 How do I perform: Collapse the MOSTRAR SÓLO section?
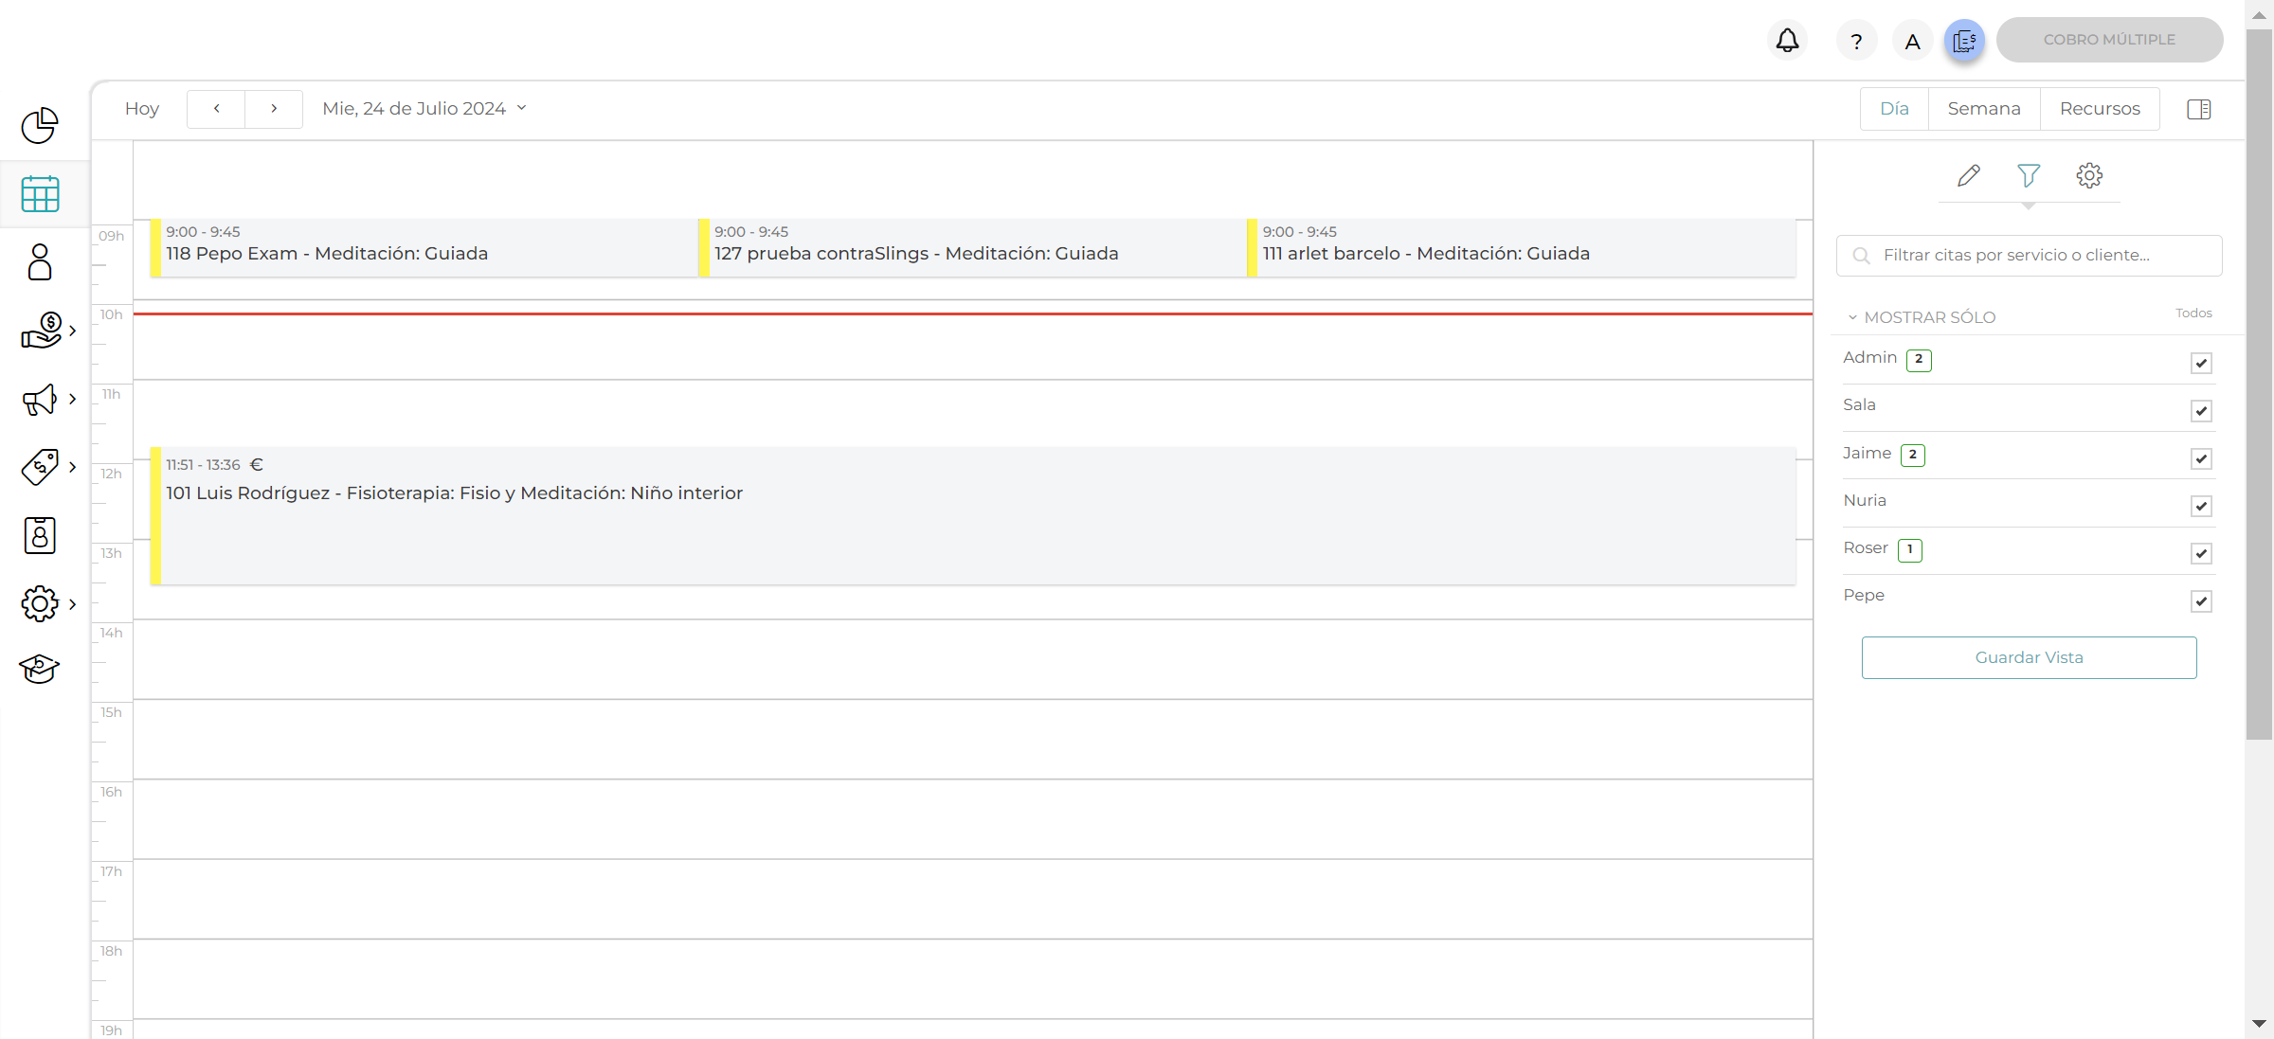[1922, 317]
